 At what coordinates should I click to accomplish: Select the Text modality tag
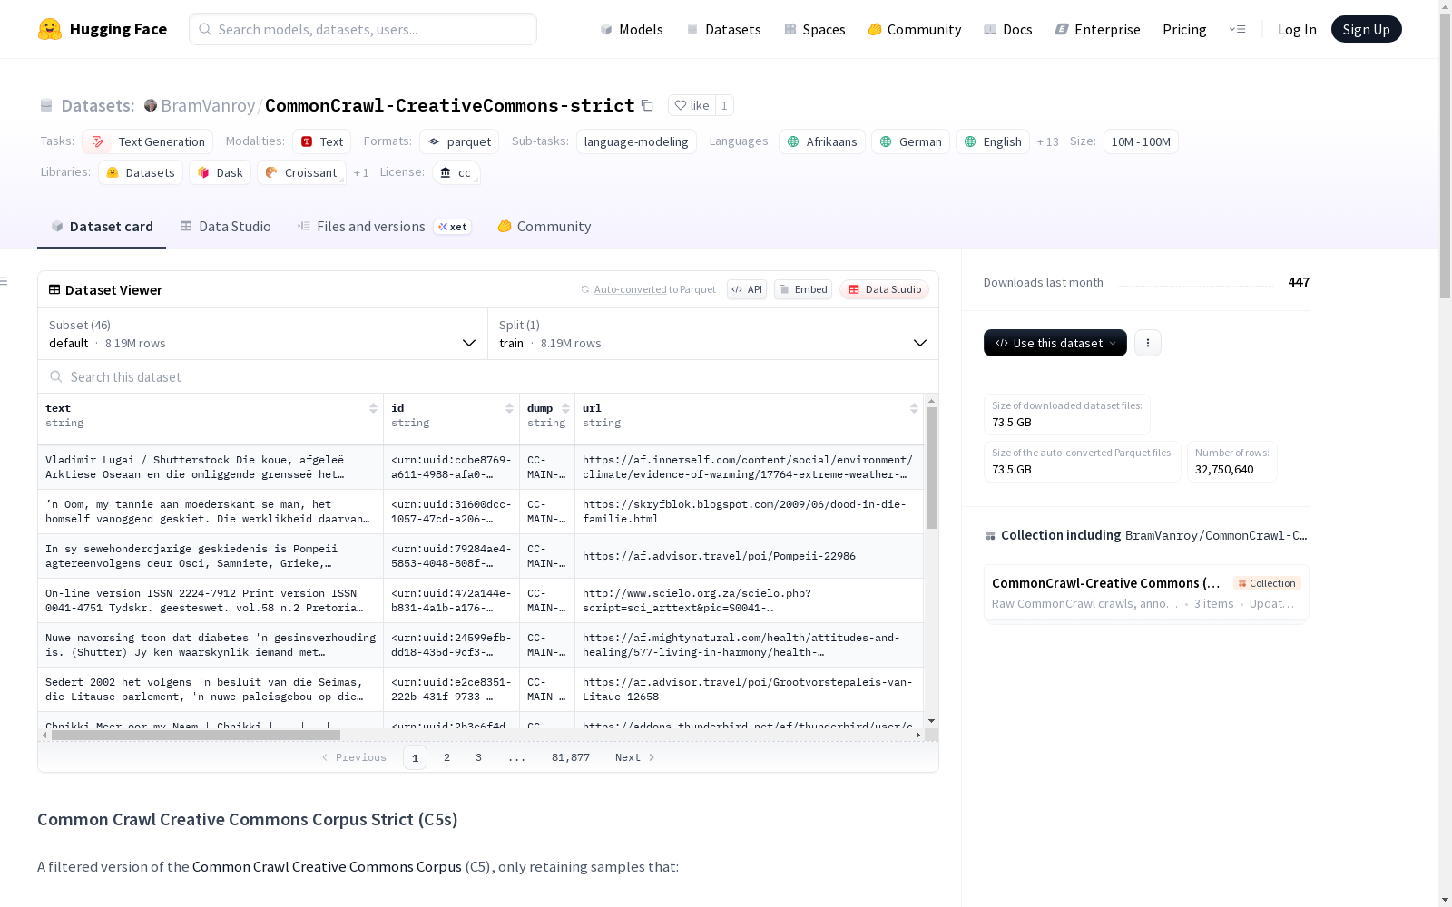(x=321, y=141)
